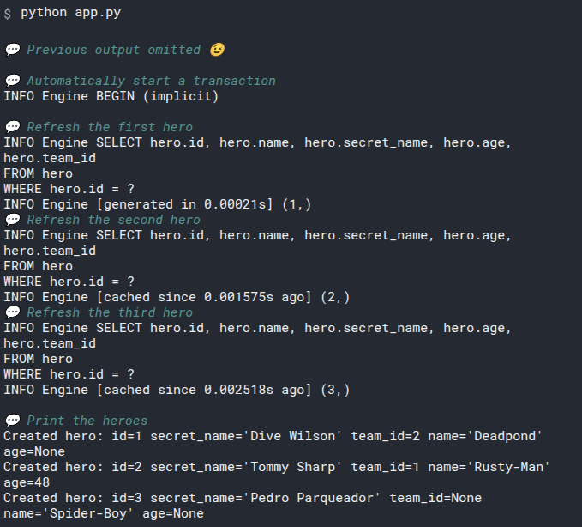Image resolution: width=582 pixels, height=527 pixels.
Task: Click speech bubble before "Refresh the second hero"
Action: [12, 220]
